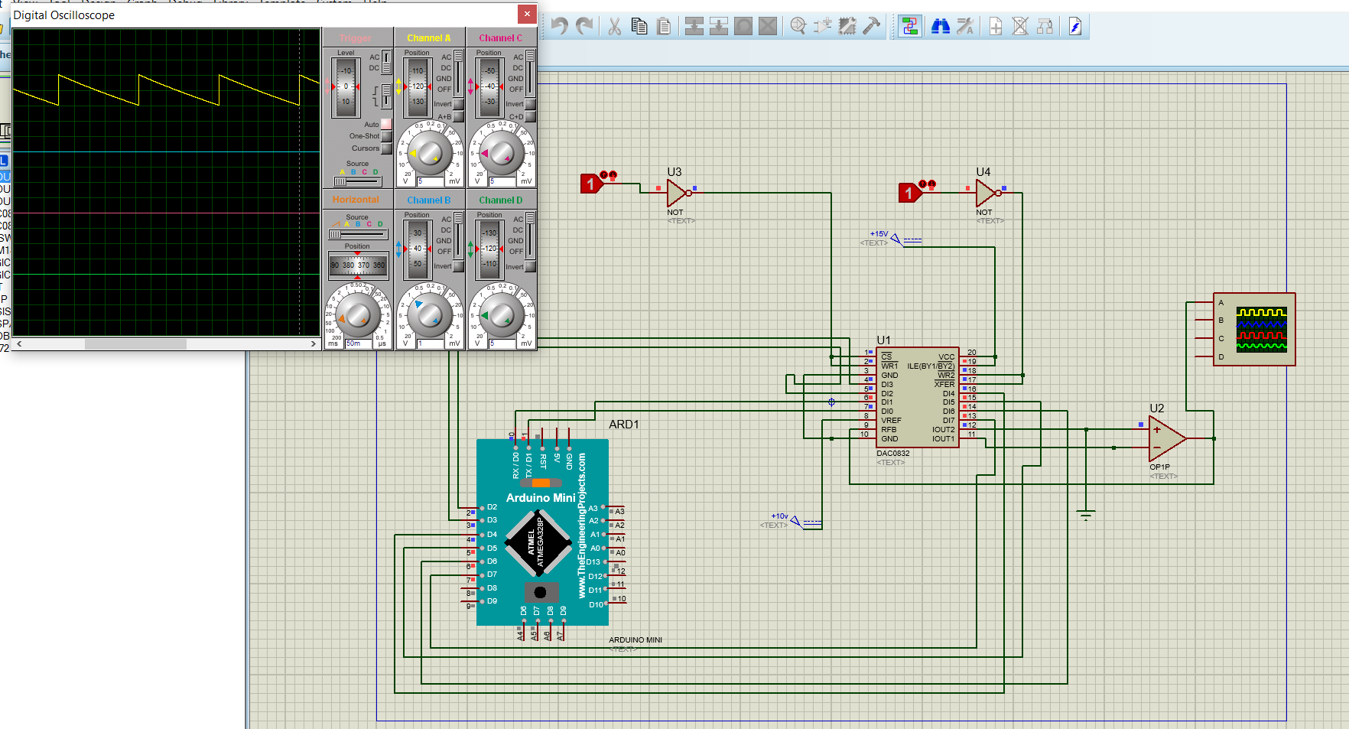
Task: Click the Copy to clipboard icon
Action: click(x=639, y=27)
